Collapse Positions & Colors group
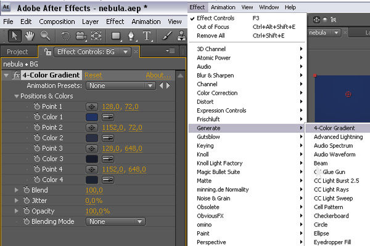The height and width of the screenshot is (246, 370). pos(16,97)
